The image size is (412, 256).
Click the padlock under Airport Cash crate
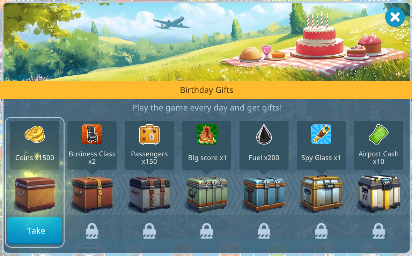tap(378, 231)
